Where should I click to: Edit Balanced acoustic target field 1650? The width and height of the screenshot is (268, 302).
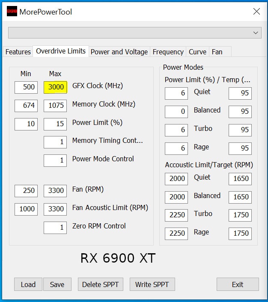pyautogui.click(x=240, y=197)
